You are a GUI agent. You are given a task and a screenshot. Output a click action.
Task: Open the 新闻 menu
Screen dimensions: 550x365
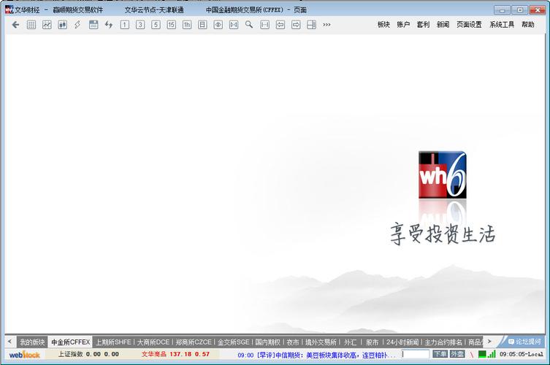click(x=443, y=25)
